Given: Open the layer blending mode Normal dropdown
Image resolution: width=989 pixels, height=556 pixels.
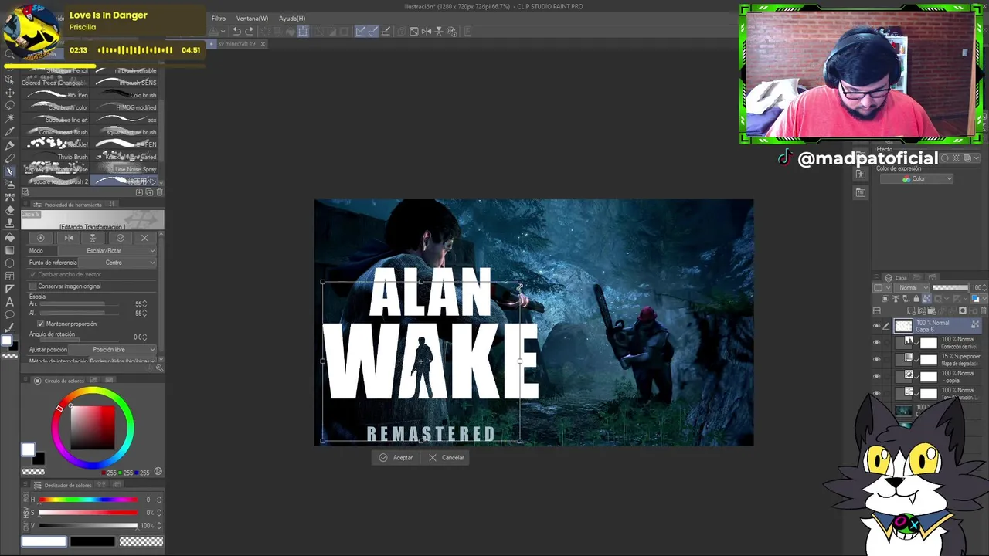Looking at the screenshot, I should [x=913, y=288].
